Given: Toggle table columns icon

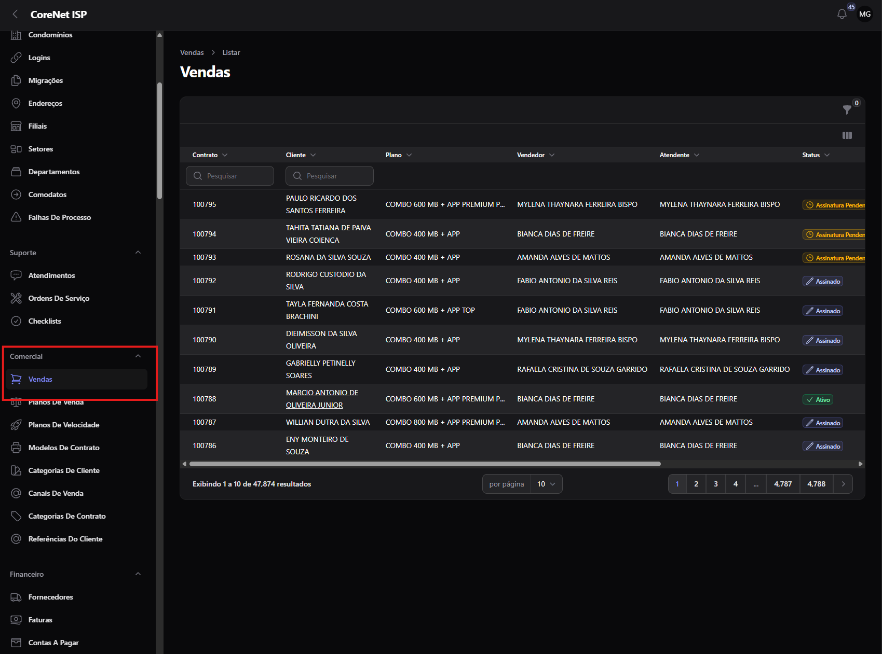Looking at the screenshot, I should (x=847, y=135).
